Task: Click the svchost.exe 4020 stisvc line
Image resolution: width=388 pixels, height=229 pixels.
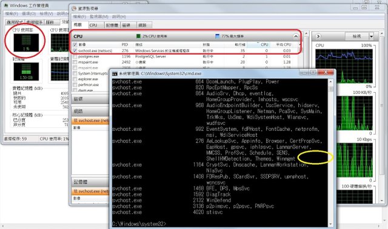Action: tap(167, 212)
